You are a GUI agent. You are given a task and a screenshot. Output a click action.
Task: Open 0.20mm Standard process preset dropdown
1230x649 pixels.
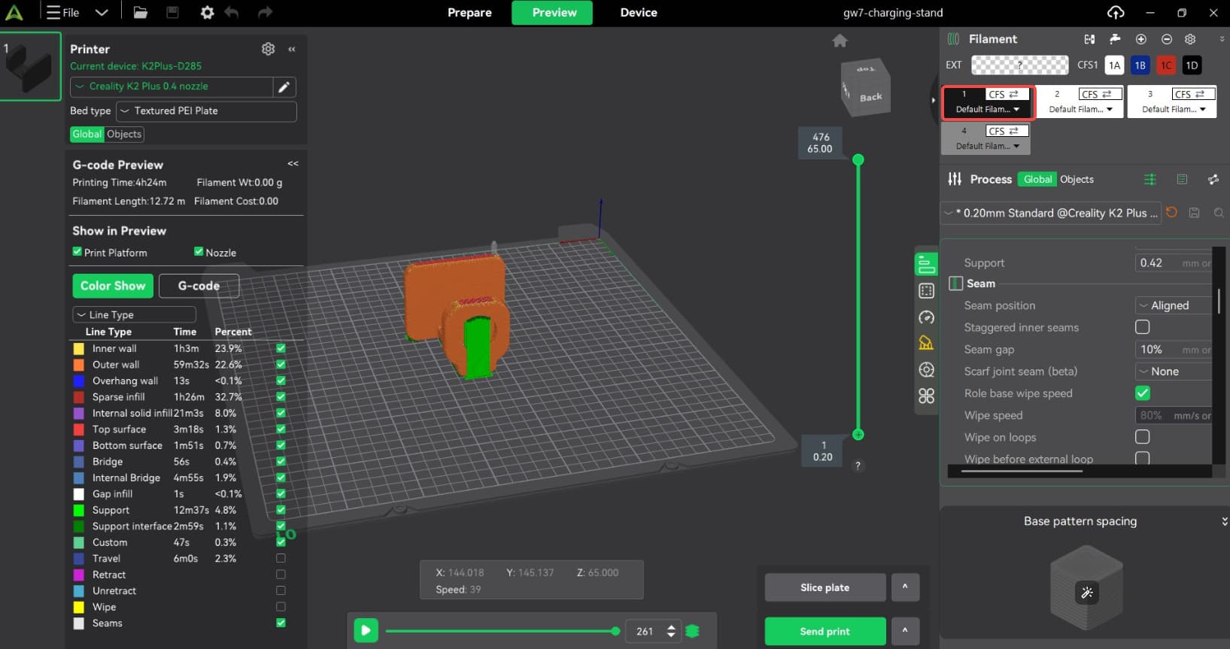[x=1051, y=213]
